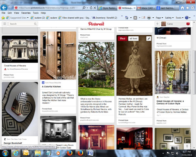Open the red Pinterest notifications icon
The width and height of the screenshot is (196, 157).
188,24
